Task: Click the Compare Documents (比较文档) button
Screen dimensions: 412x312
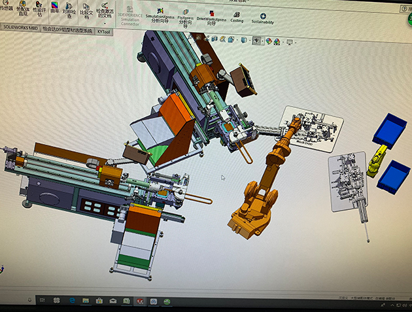Action: (x=85, y=10)
